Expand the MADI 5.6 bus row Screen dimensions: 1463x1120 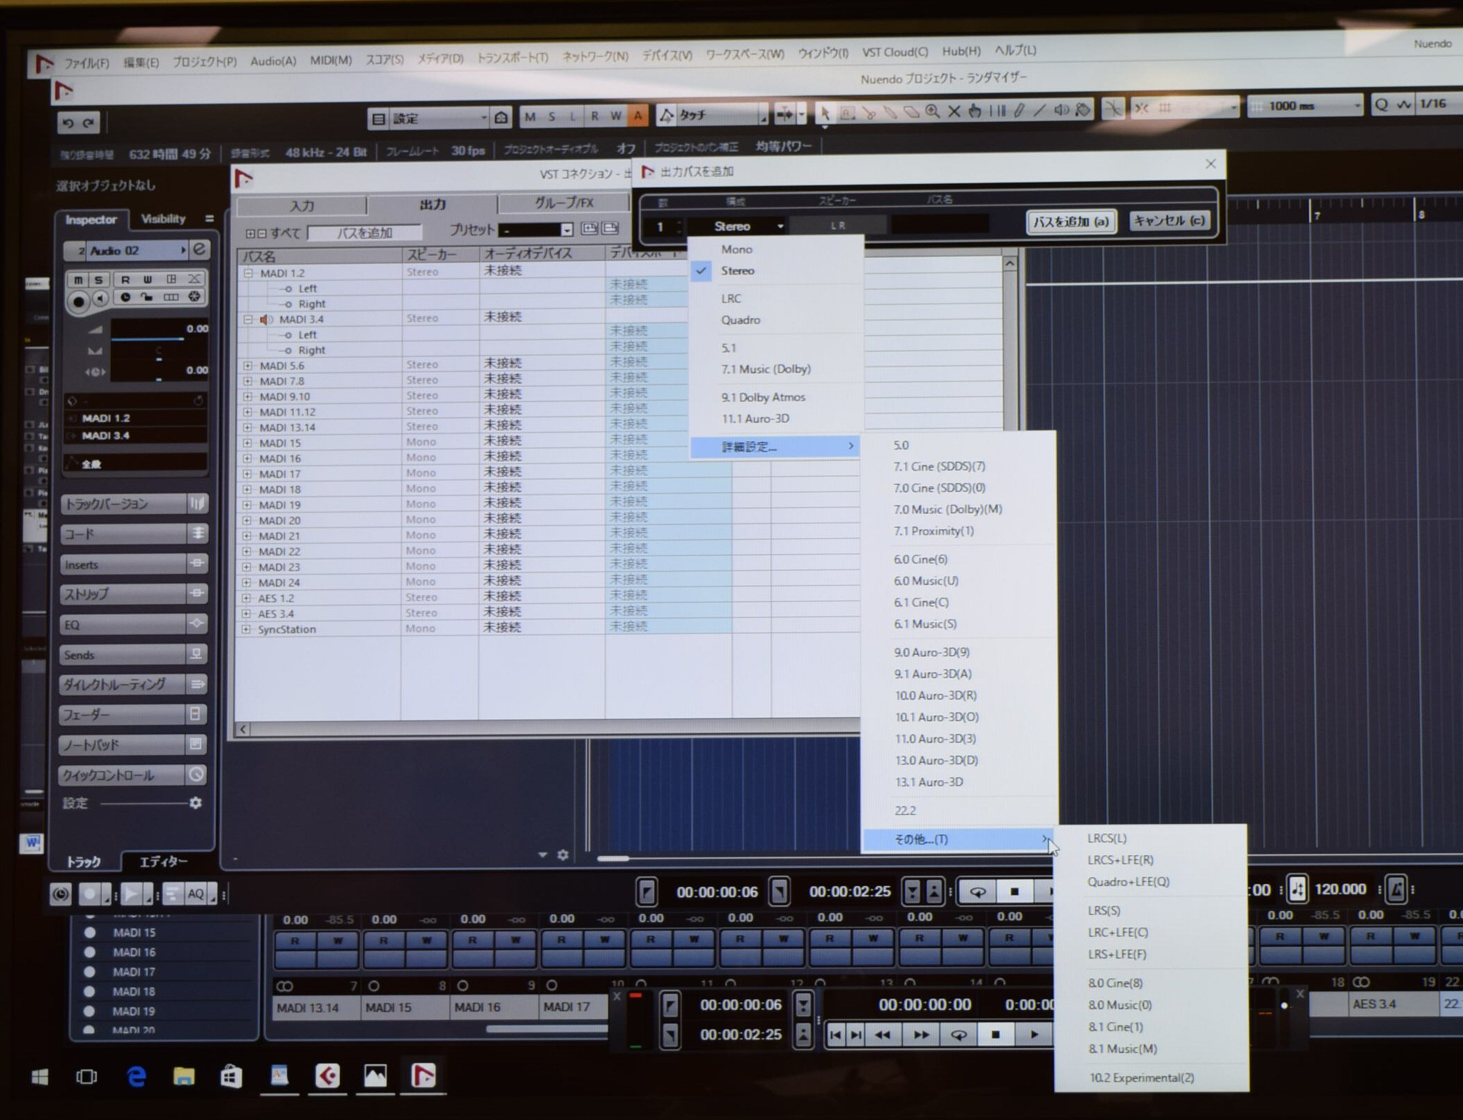pyautogui.click(x=248, y=366)
